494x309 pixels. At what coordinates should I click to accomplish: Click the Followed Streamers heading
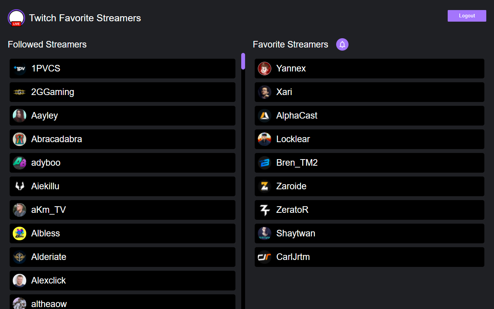[47, 44]
